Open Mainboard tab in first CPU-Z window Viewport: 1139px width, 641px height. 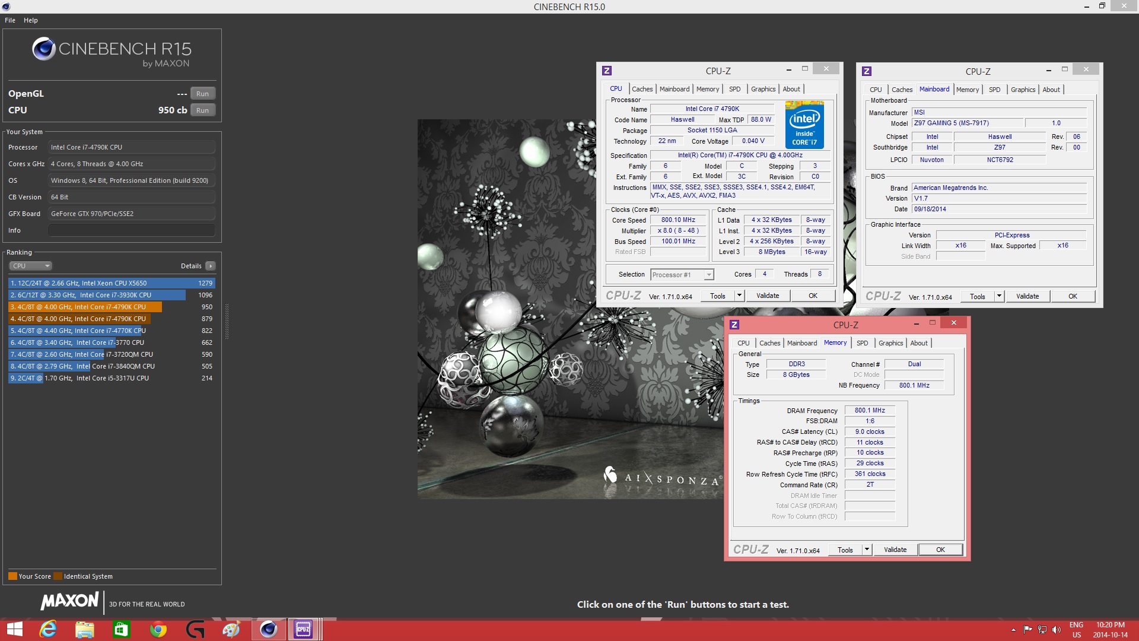[x=675, y=89]
